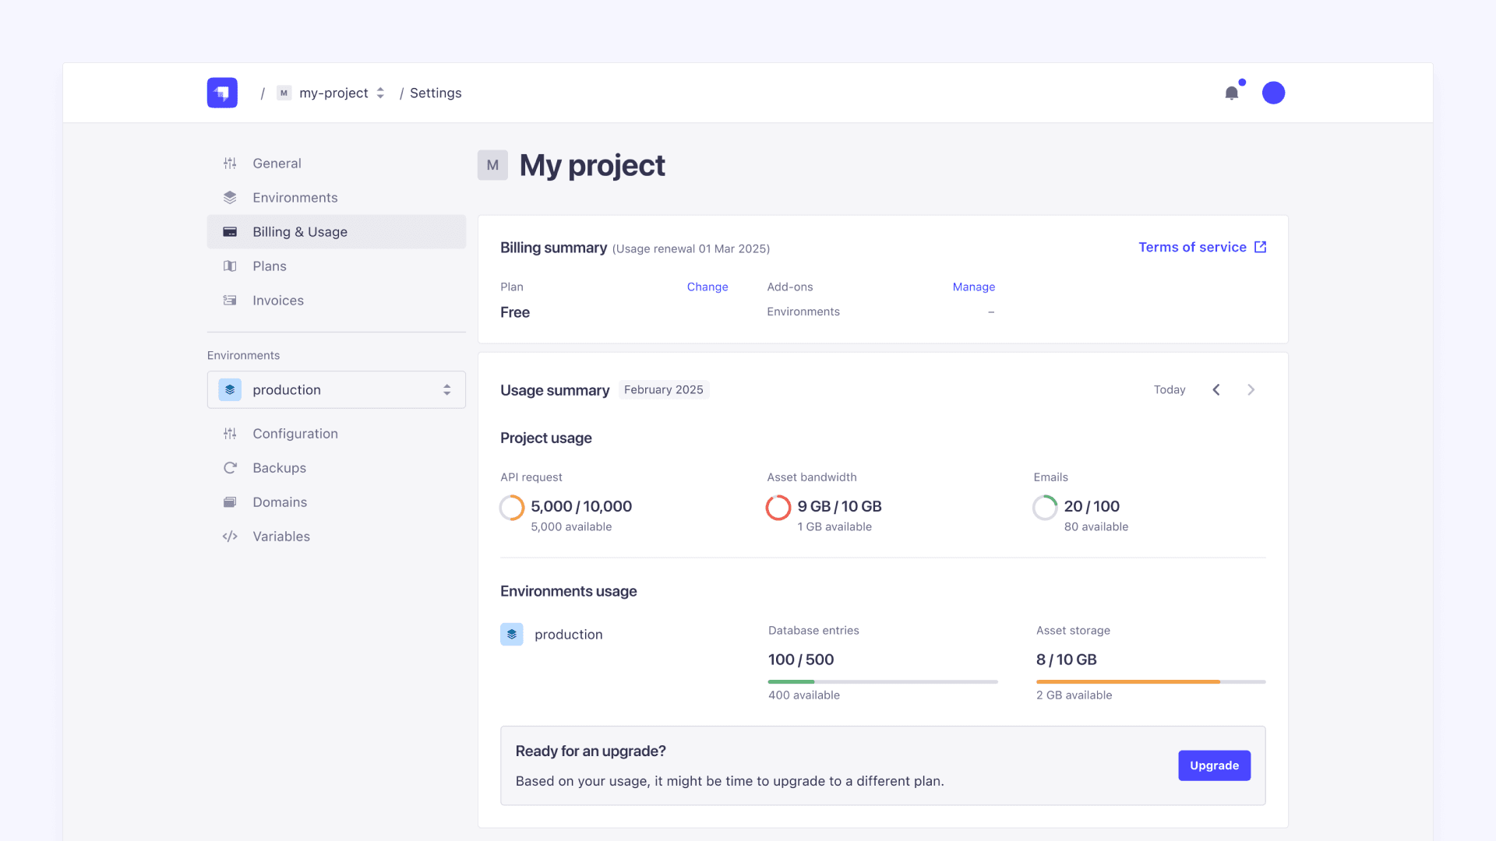Click the Terms of service external-link icon
Screen dimensions: 1496x841
coord(1260,247)
